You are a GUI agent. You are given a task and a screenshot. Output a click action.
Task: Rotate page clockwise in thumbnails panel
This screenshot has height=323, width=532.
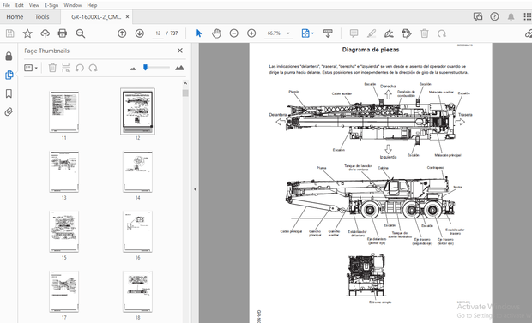click(93, 68)
